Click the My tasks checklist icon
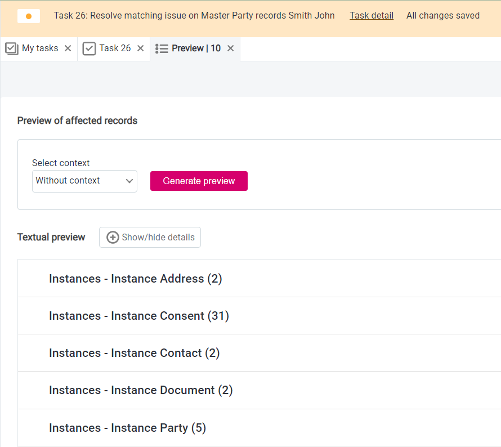The width and height of the screenshot is (501, 447). click(12, 48)
